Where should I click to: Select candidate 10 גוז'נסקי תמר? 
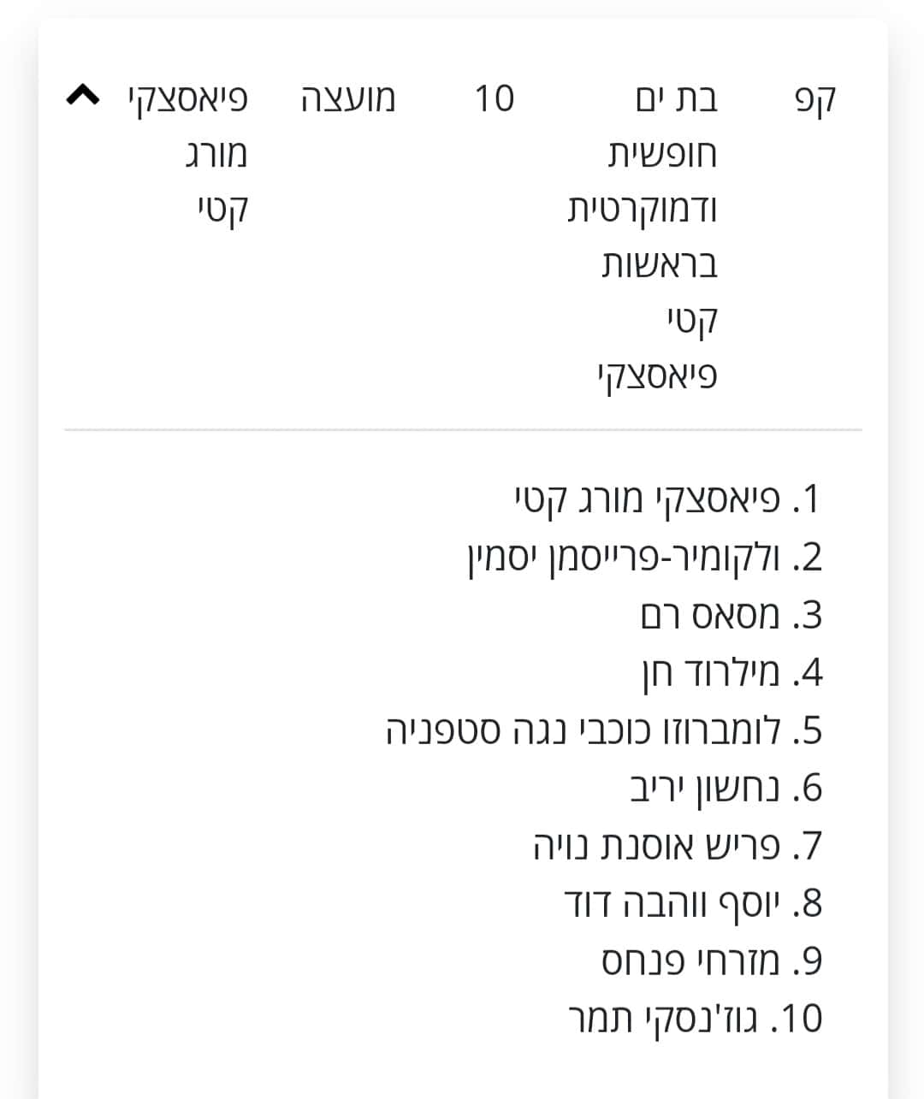[696, 1019]
